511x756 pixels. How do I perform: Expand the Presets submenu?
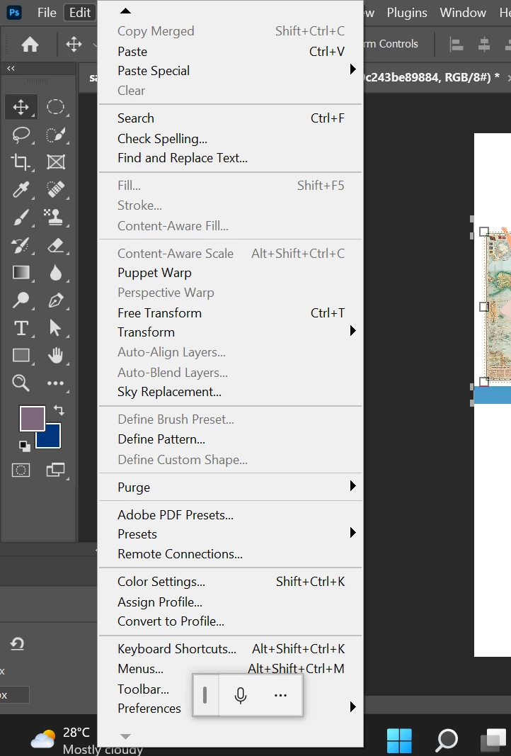click(x=231, y=534)
